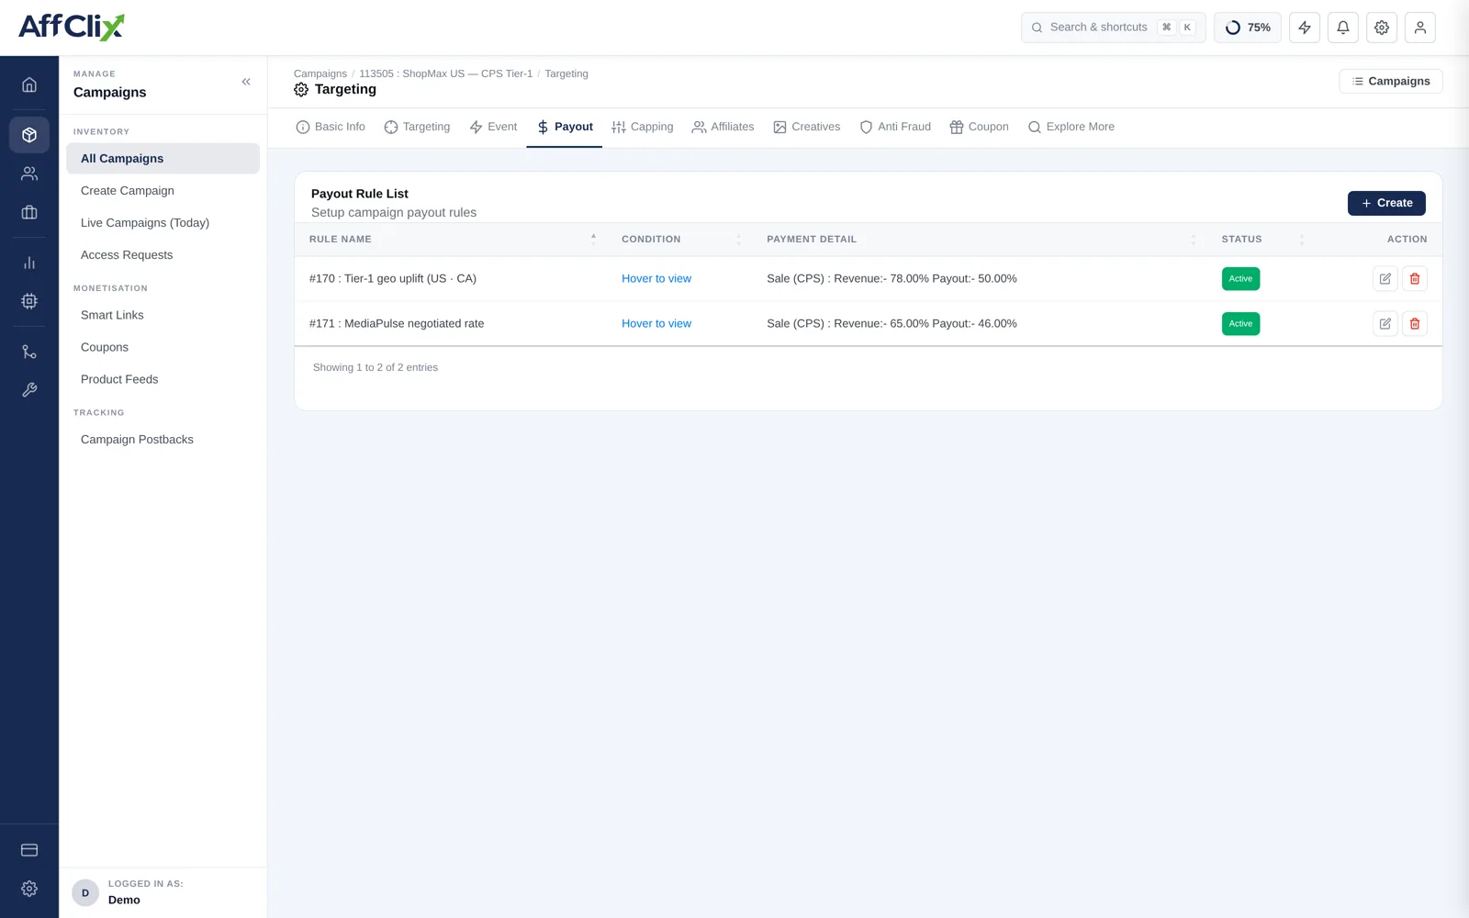Screen dimensions: 1469x918
Task: Select the campaigns cube icon in rail
Action: pos(29,135)
